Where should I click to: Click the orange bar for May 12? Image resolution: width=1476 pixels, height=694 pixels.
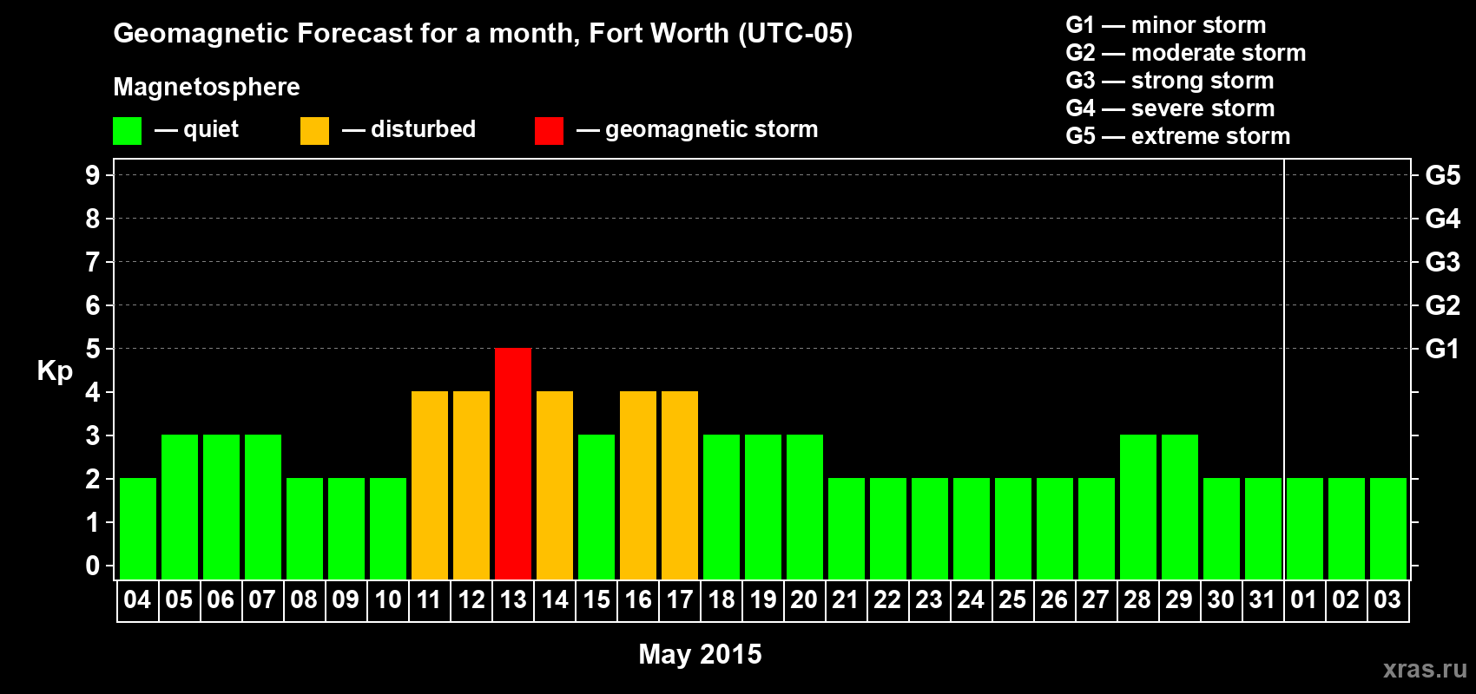pyautogui.click(x=471, y=485)
